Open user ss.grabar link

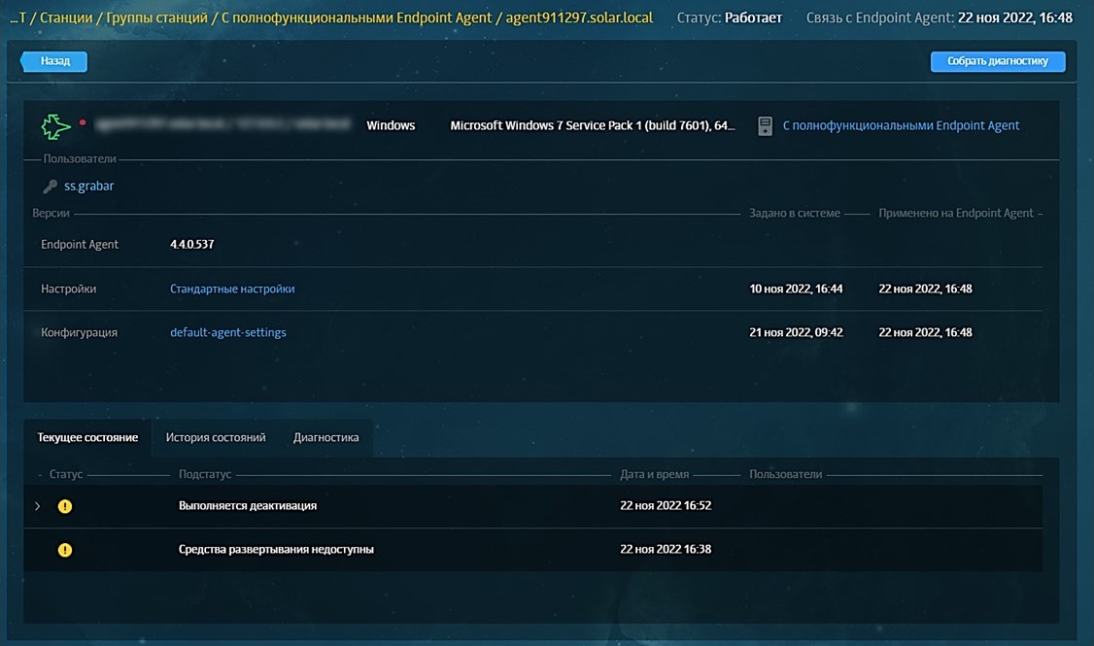[88, 186]
